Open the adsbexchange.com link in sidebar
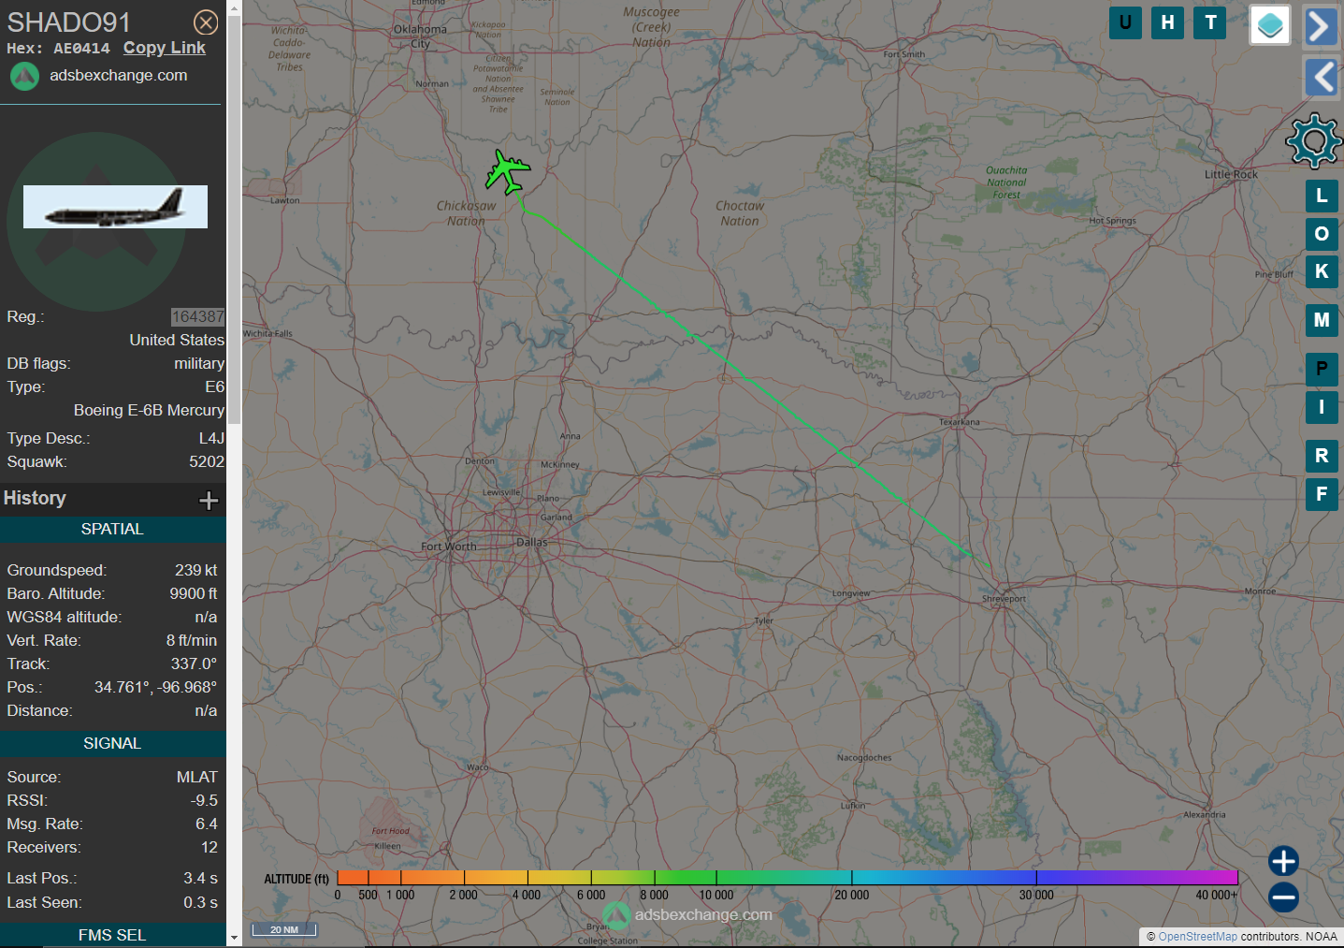This screenshot has width=1344, height=948. pos(119,76)
